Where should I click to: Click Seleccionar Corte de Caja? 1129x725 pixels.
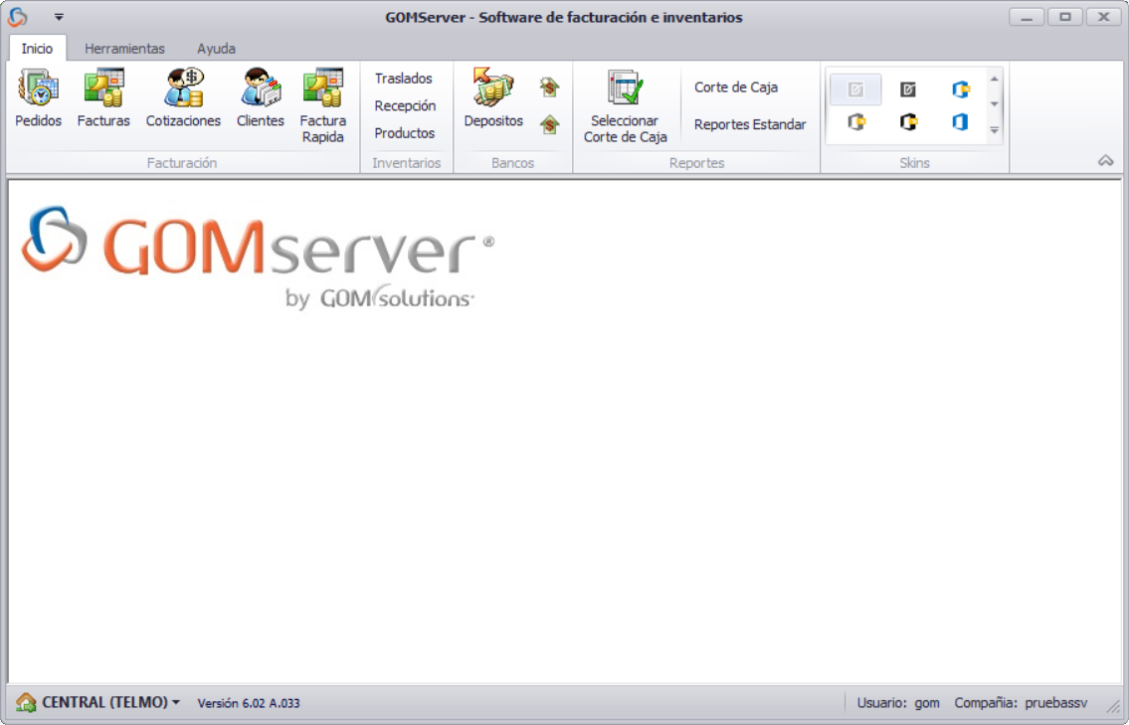626,103
